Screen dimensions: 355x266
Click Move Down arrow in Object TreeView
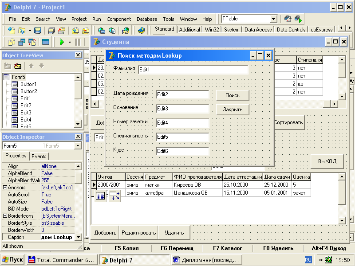[x=41, y=66]
